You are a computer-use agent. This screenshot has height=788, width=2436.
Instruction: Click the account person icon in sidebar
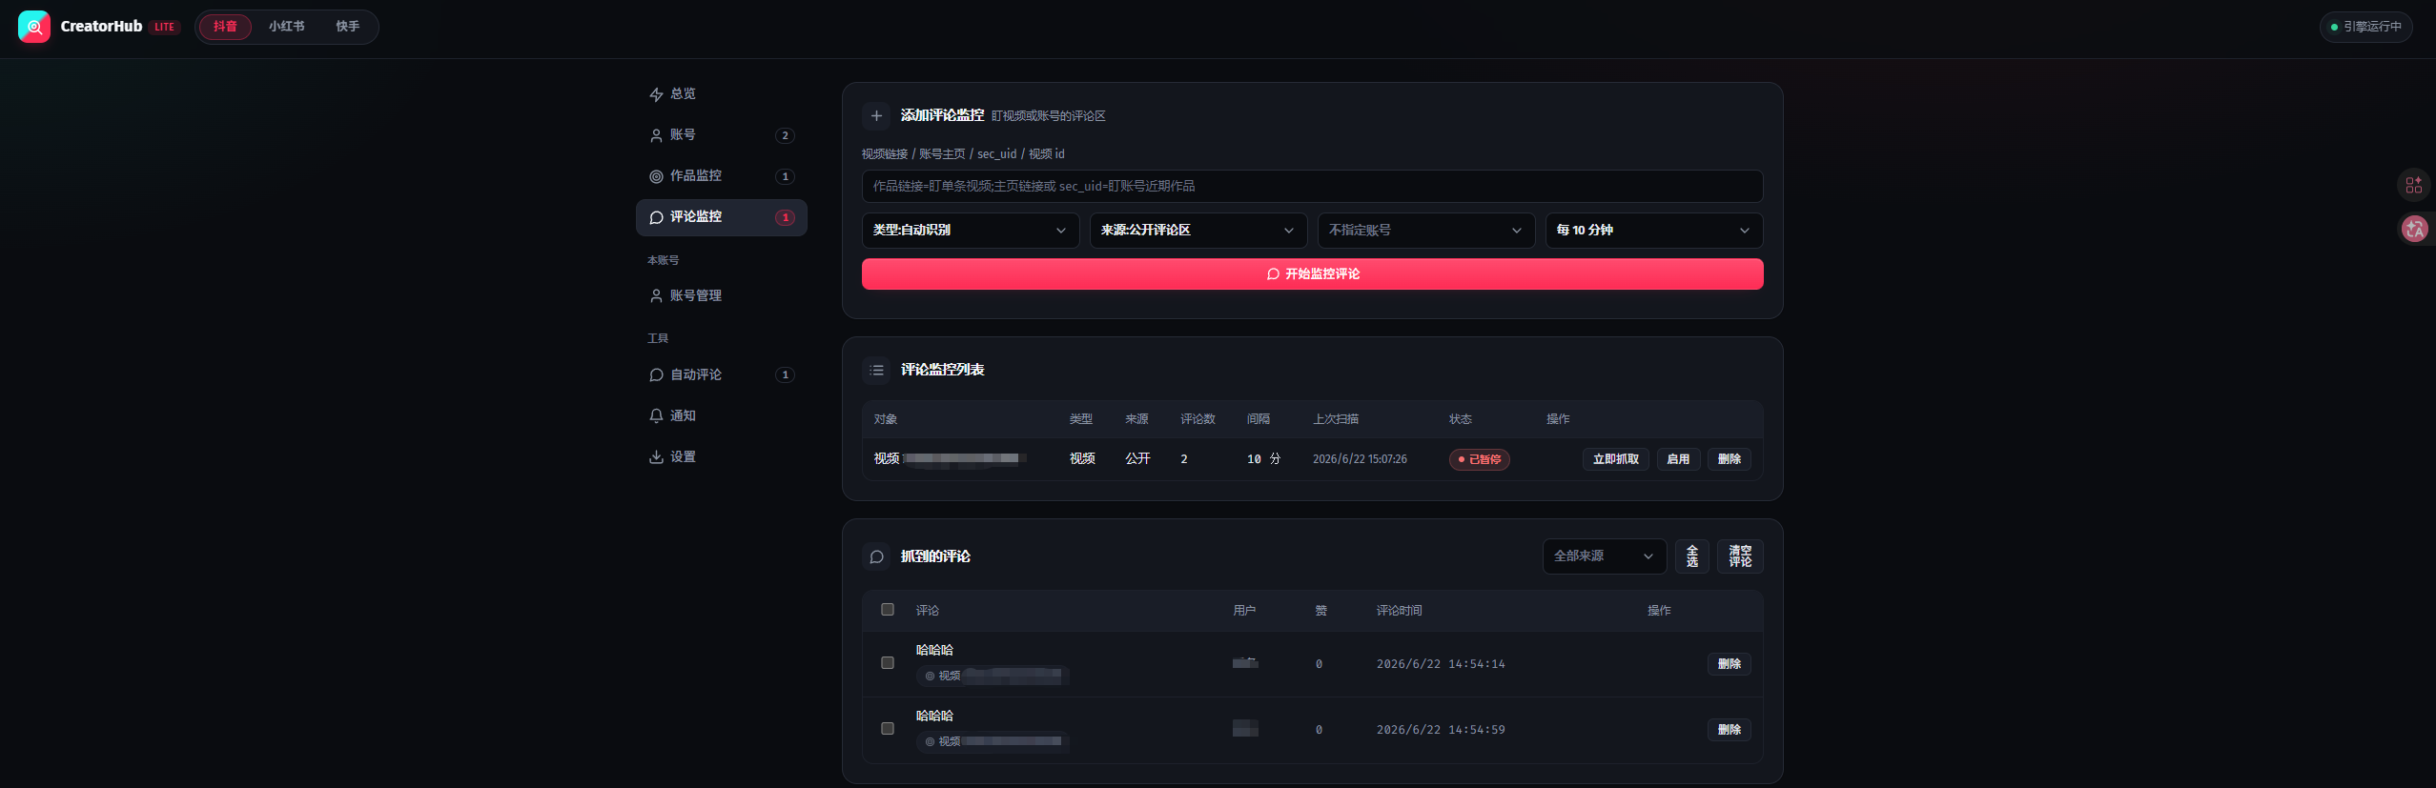click(656, 135)
